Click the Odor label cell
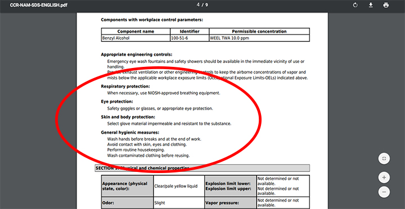 (127, 203)
